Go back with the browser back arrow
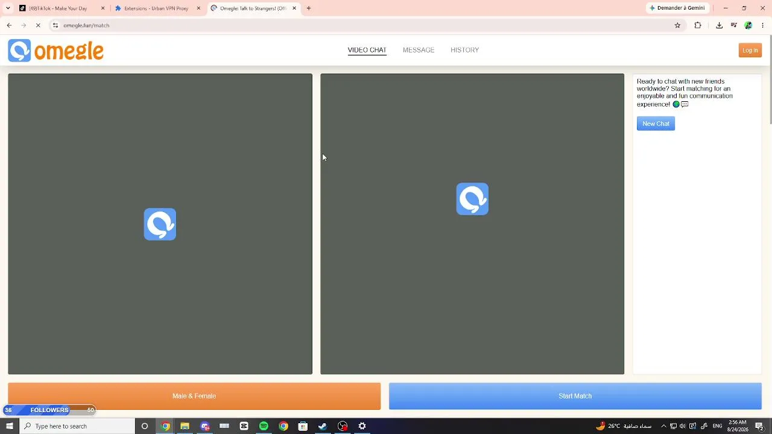 (9, 25)
